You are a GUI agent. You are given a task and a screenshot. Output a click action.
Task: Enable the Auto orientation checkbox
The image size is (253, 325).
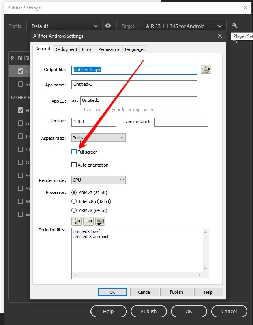tap(74, 165)
